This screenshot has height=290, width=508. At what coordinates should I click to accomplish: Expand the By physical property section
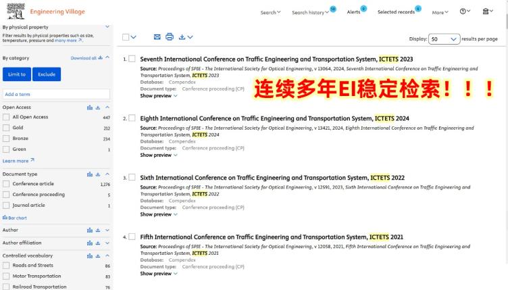(107, 26)
